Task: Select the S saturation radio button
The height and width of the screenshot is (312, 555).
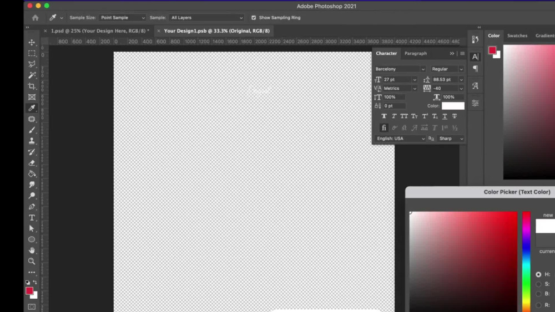Action: pyautogui.click(x=538, y=284)
